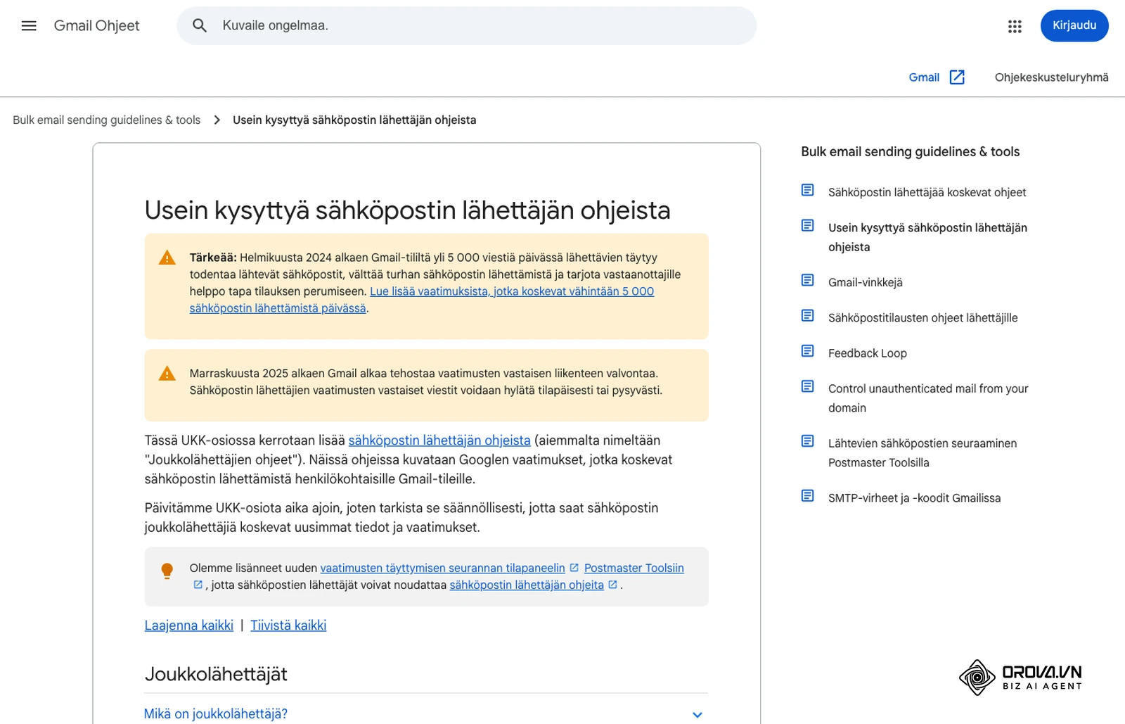
Task: Open 'Feedback Loop' sidebar article
Action: pyautogui.click(x=868, y=353)
